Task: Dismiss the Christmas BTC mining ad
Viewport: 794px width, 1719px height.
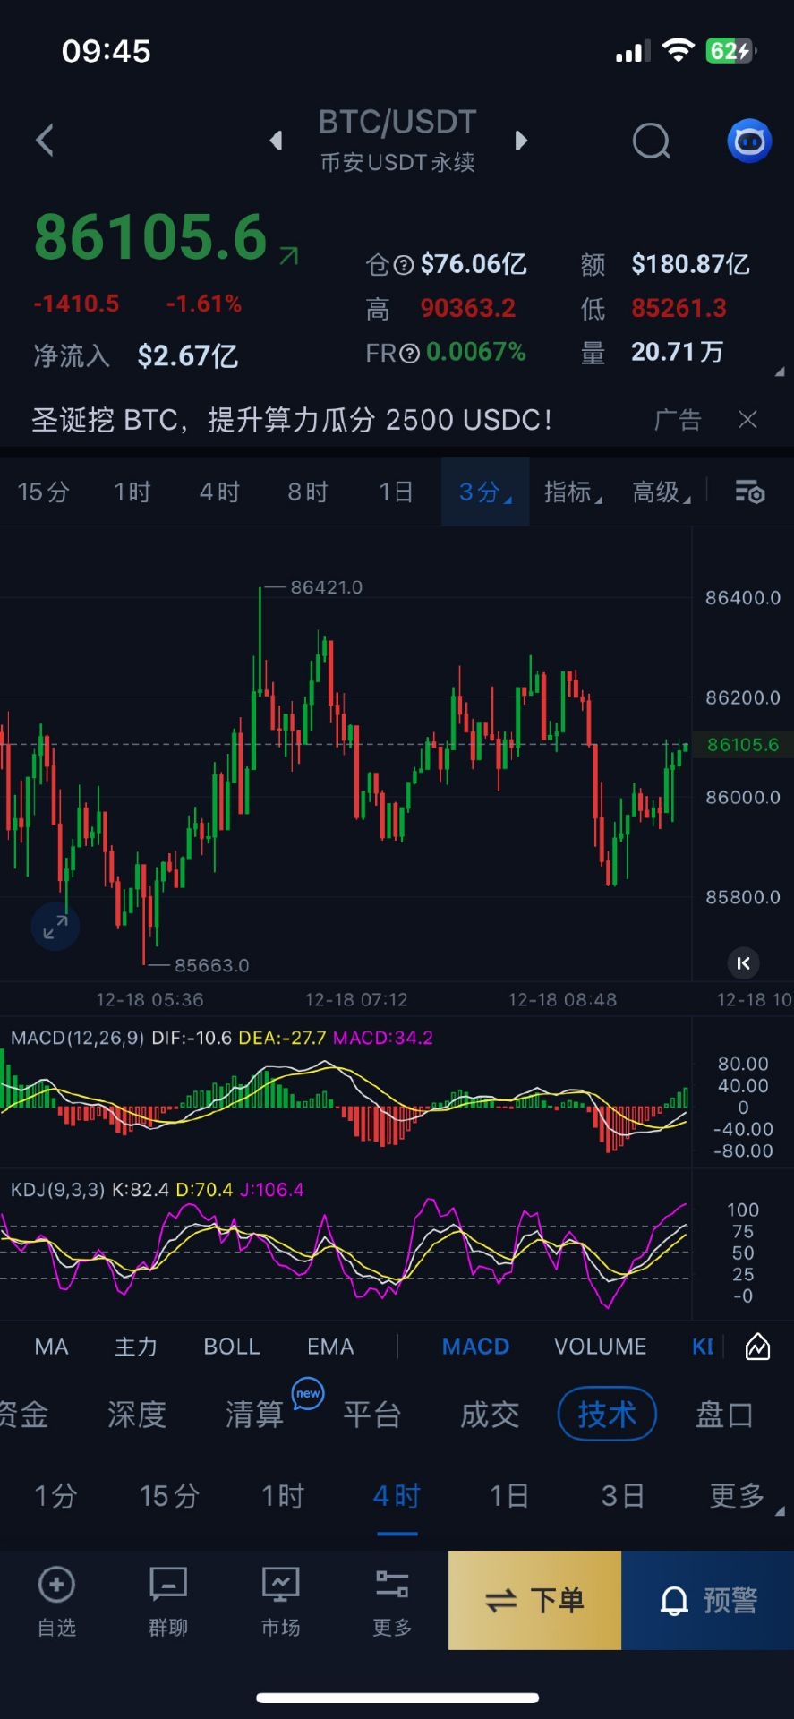Action: click(747, 419)
